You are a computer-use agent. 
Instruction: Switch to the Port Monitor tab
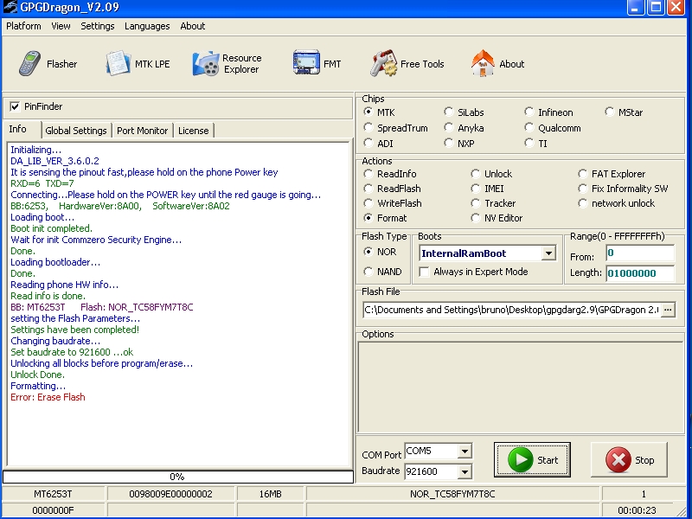(142, 131)
